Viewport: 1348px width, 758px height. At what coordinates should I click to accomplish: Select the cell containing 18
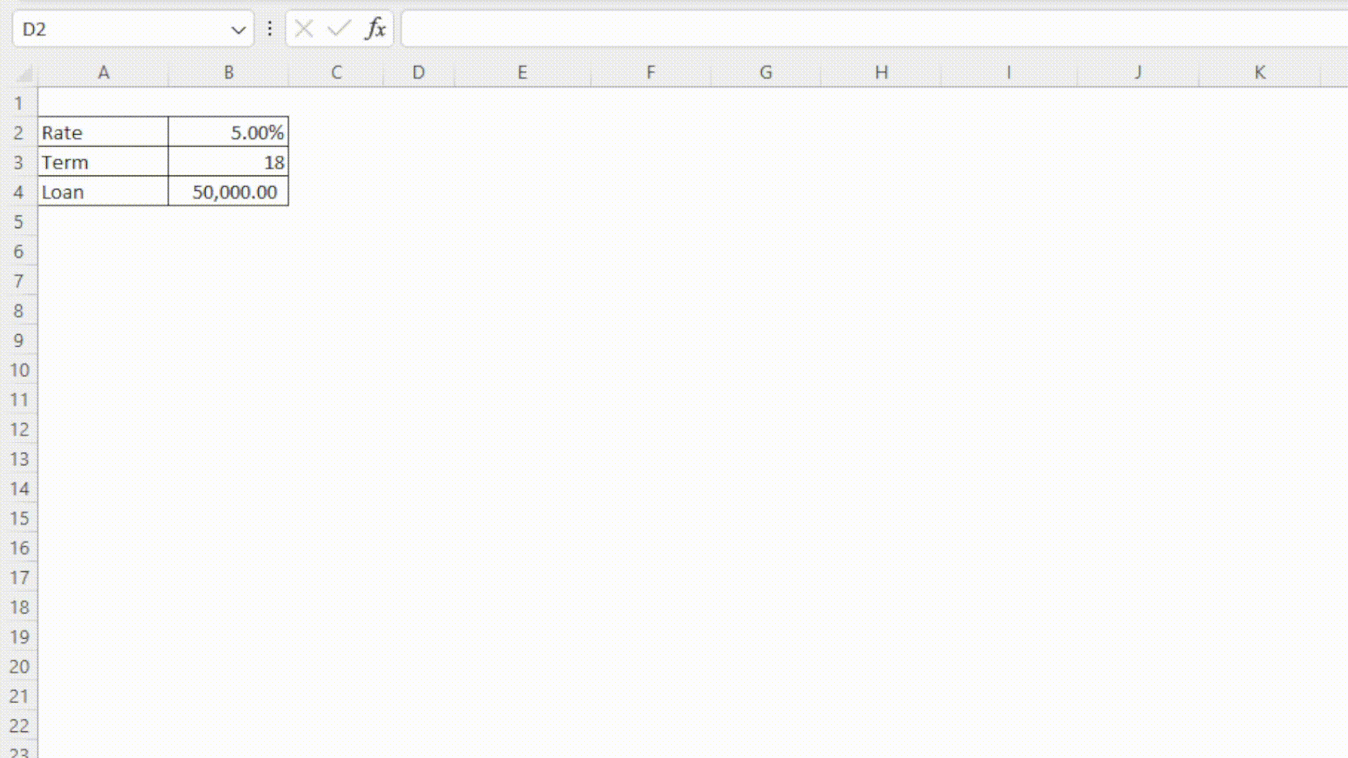[x=228, y=161]
